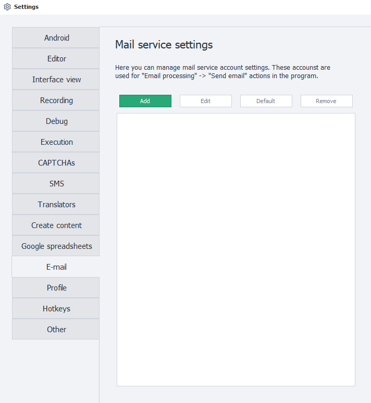Click the Remove button

326,101
